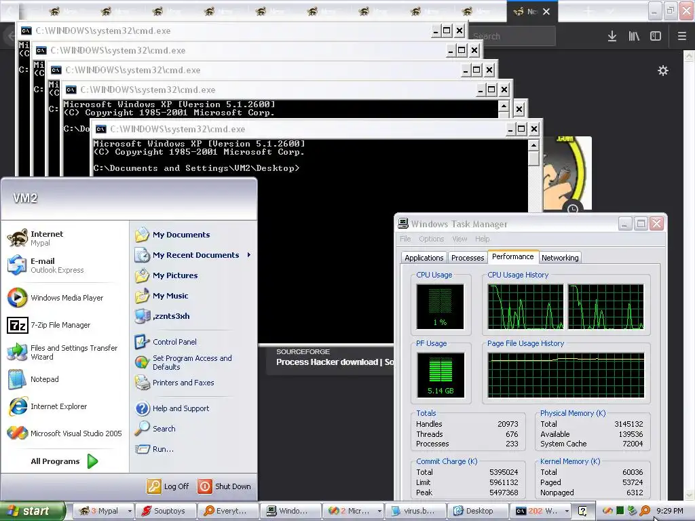695x521 pixels.
Task: Click the CPU Usage gauge in Task Manager
Action: coord(440,307)
